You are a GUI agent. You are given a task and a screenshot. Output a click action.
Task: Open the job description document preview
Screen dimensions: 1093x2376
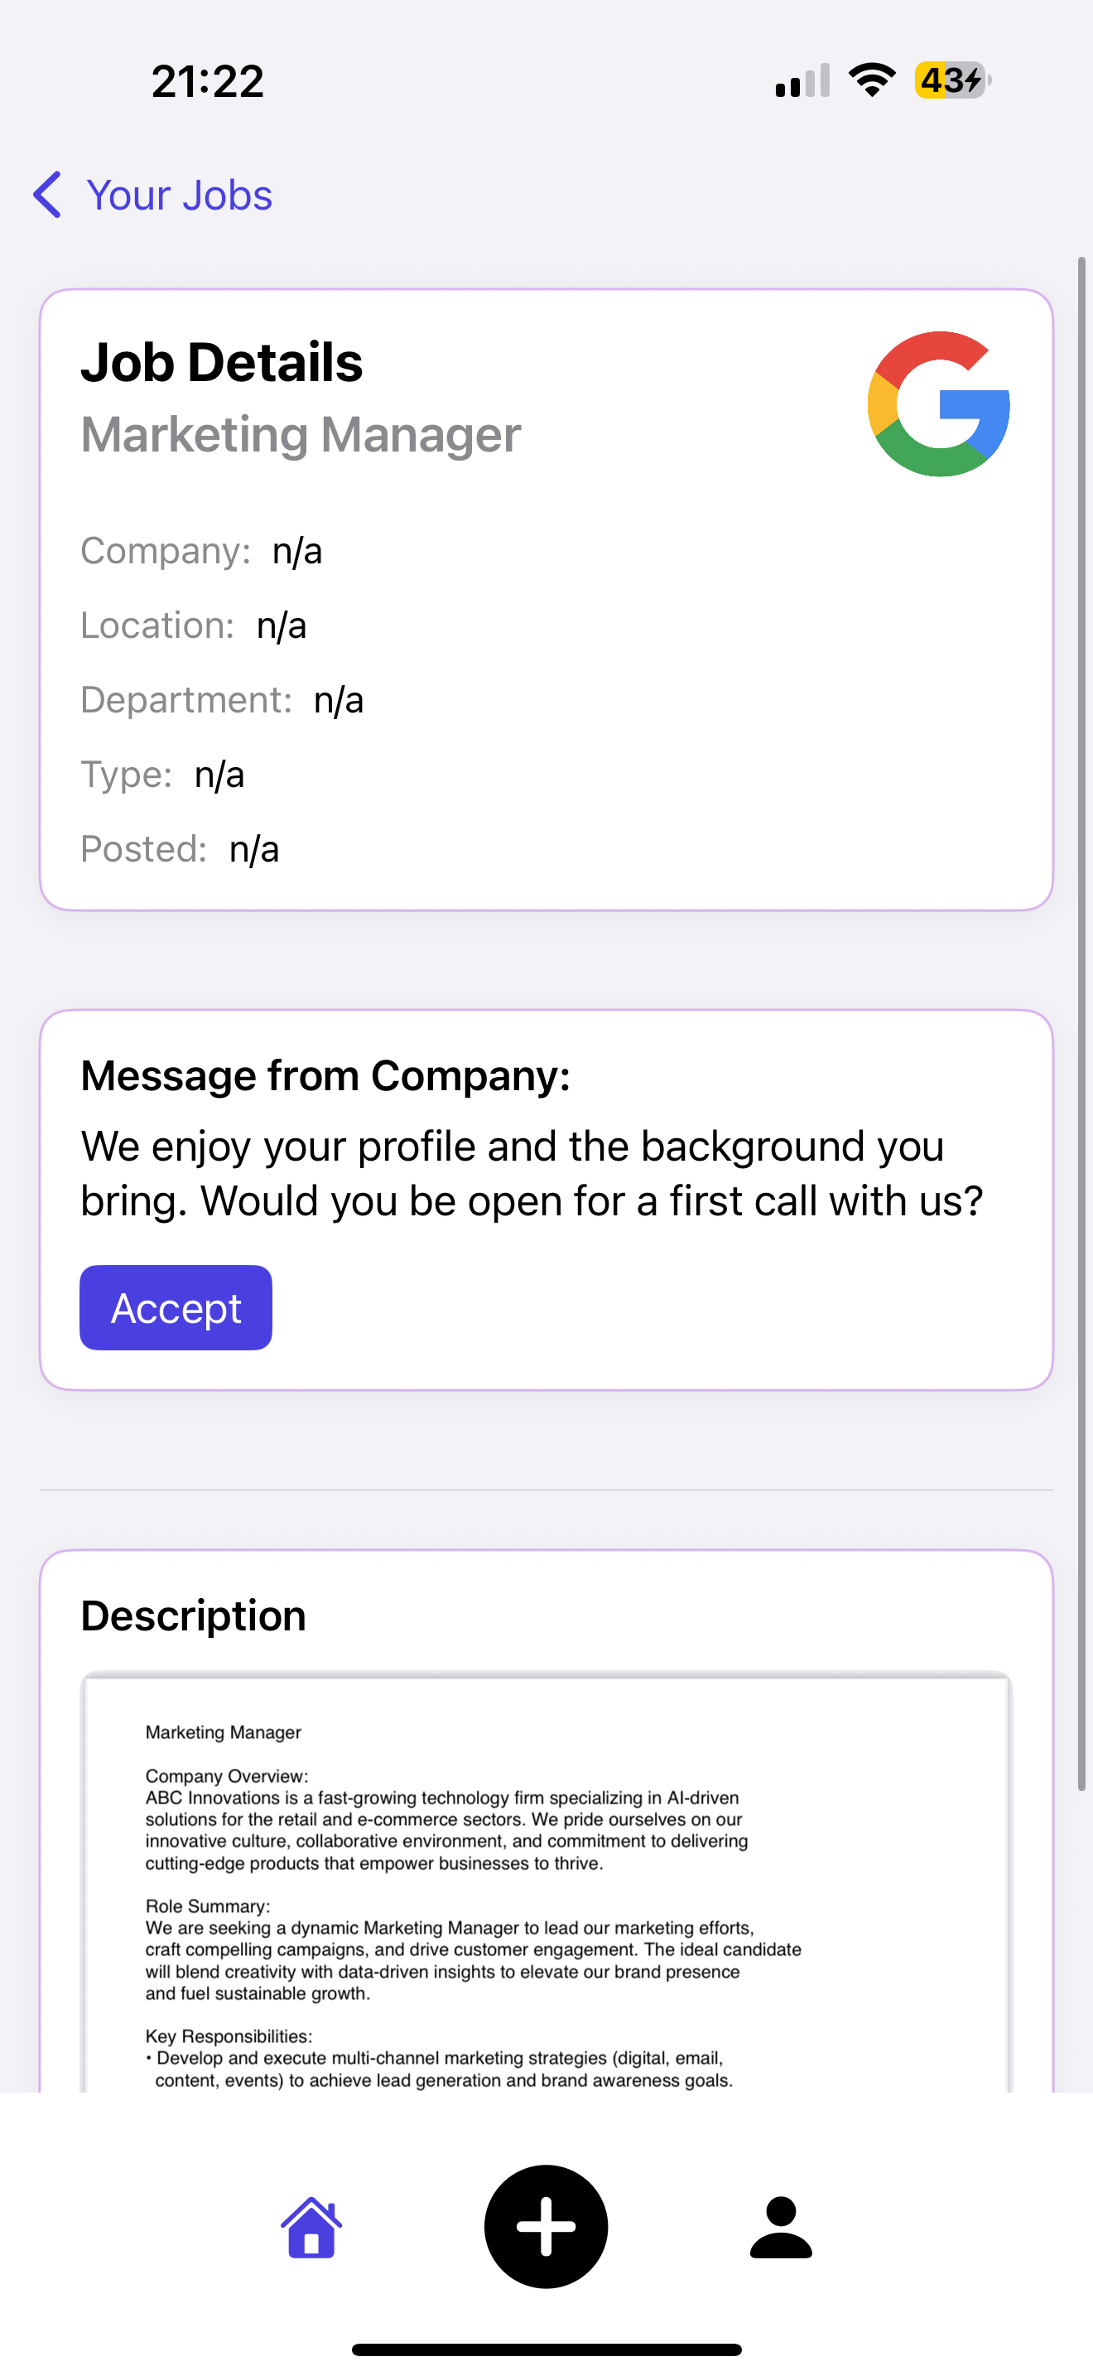point(546,1881)
